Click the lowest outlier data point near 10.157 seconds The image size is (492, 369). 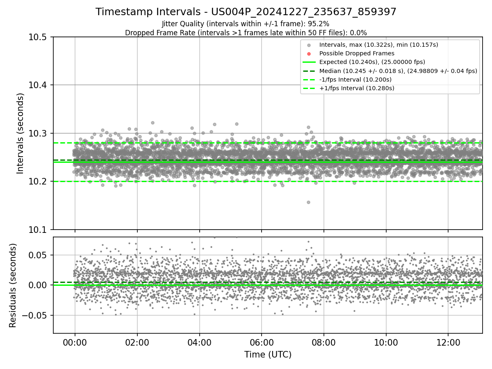308,202
